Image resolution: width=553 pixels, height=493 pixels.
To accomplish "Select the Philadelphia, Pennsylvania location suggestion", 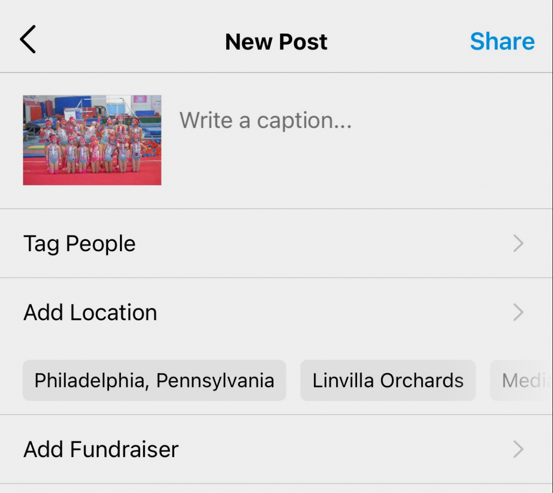I will point(155,380).
